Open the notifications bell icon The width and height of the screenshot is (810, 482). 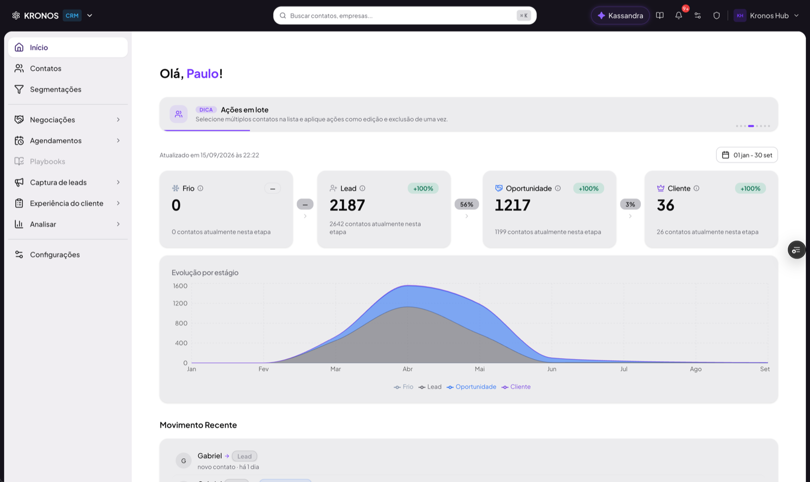678,16
